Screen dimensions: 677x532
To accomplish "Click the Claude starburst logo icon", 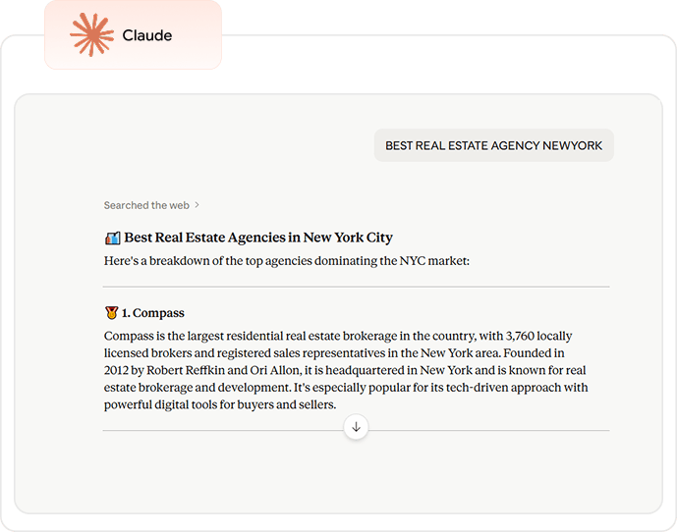I will [x=92, y=35].
